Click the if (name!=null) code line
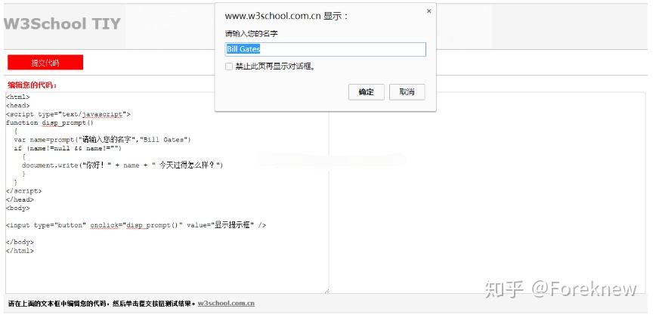This screenshot has height=315, width=653. pos(67,148)
